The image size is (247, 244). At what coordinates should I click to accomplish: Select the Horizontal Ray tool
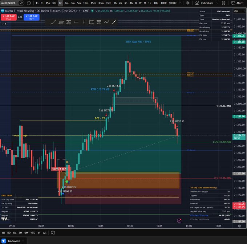pos(76,22)
